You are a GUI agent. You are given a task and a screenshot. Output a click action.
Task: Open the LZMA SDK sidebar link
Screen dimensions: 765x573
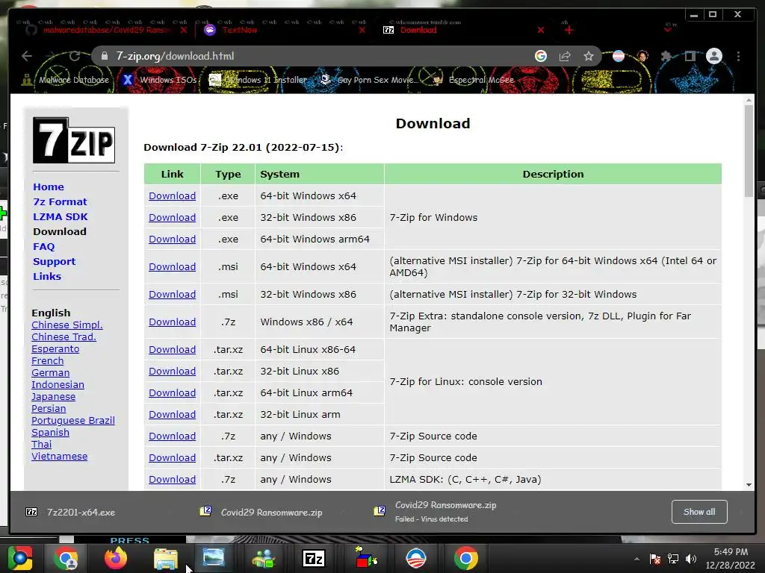[x=61, y=217]
